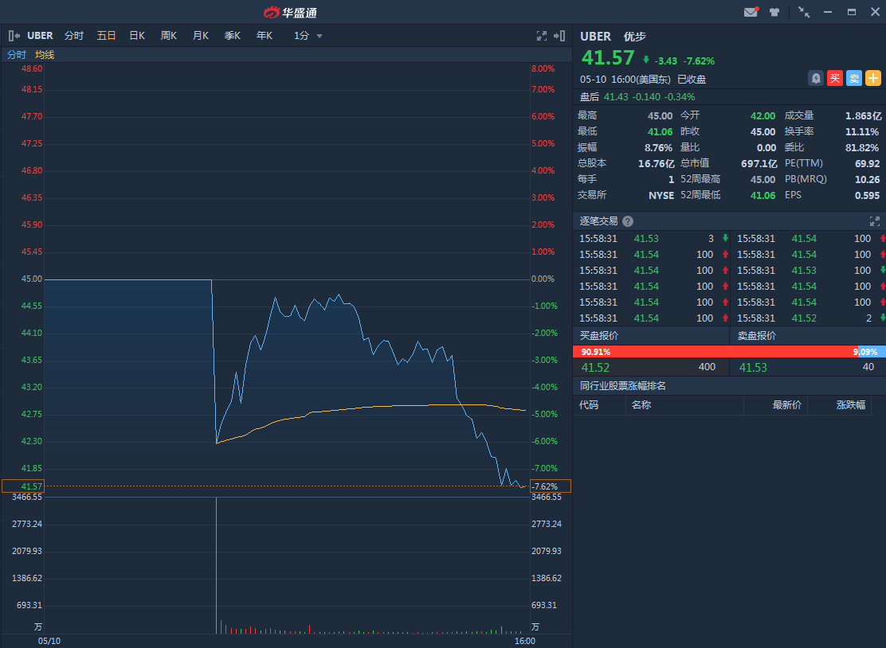Open the skin theme shirt icon
Screen dimensions: 886x648
pos(774,12)
